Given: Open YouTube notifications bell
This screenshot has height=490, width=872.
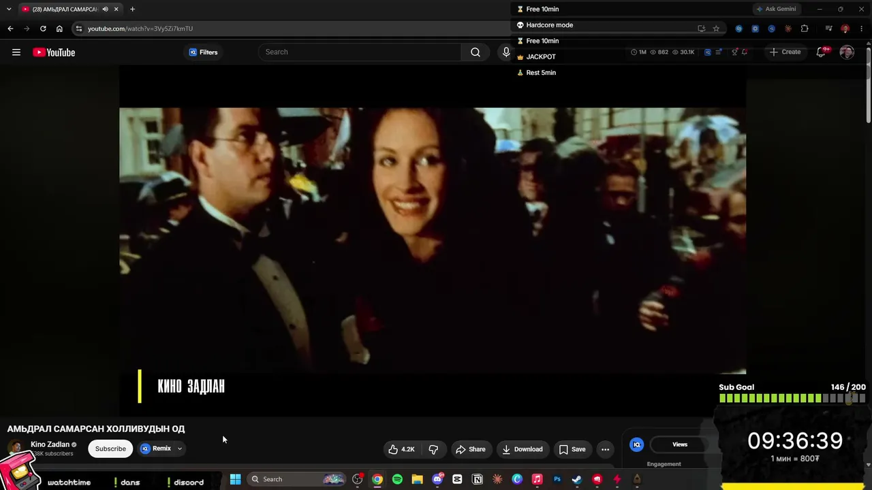Looking at the screenshot, I should (x=822, y=52).
